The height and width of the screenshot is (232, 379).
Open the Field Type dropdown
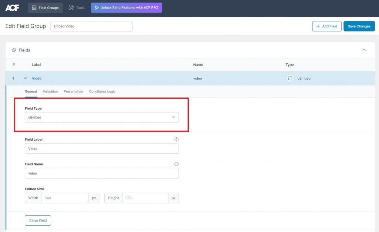(x=101, y=117)
